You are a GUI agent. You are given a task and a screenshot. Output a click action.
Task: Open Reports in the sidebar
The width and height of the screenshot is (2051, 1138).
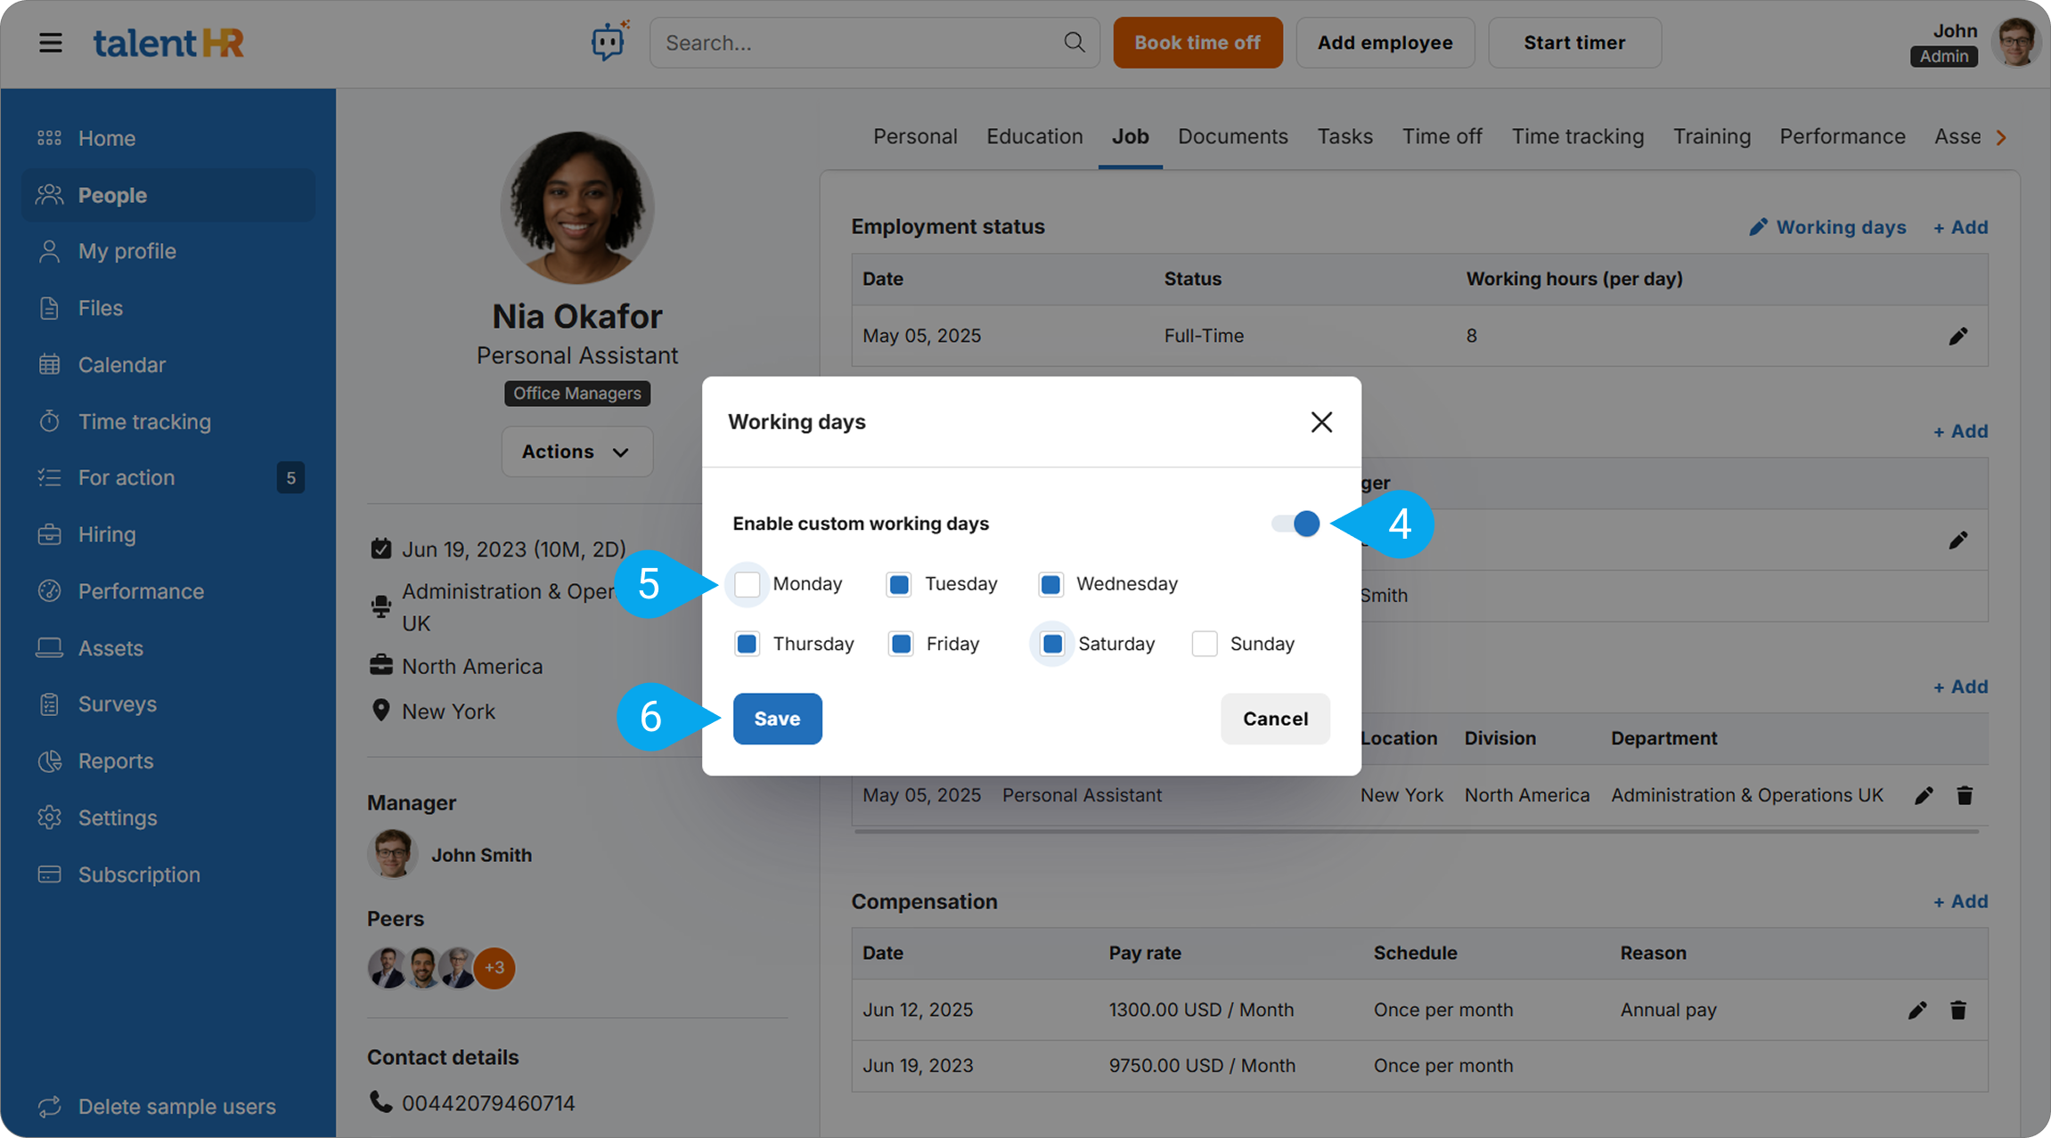[115, 760]
